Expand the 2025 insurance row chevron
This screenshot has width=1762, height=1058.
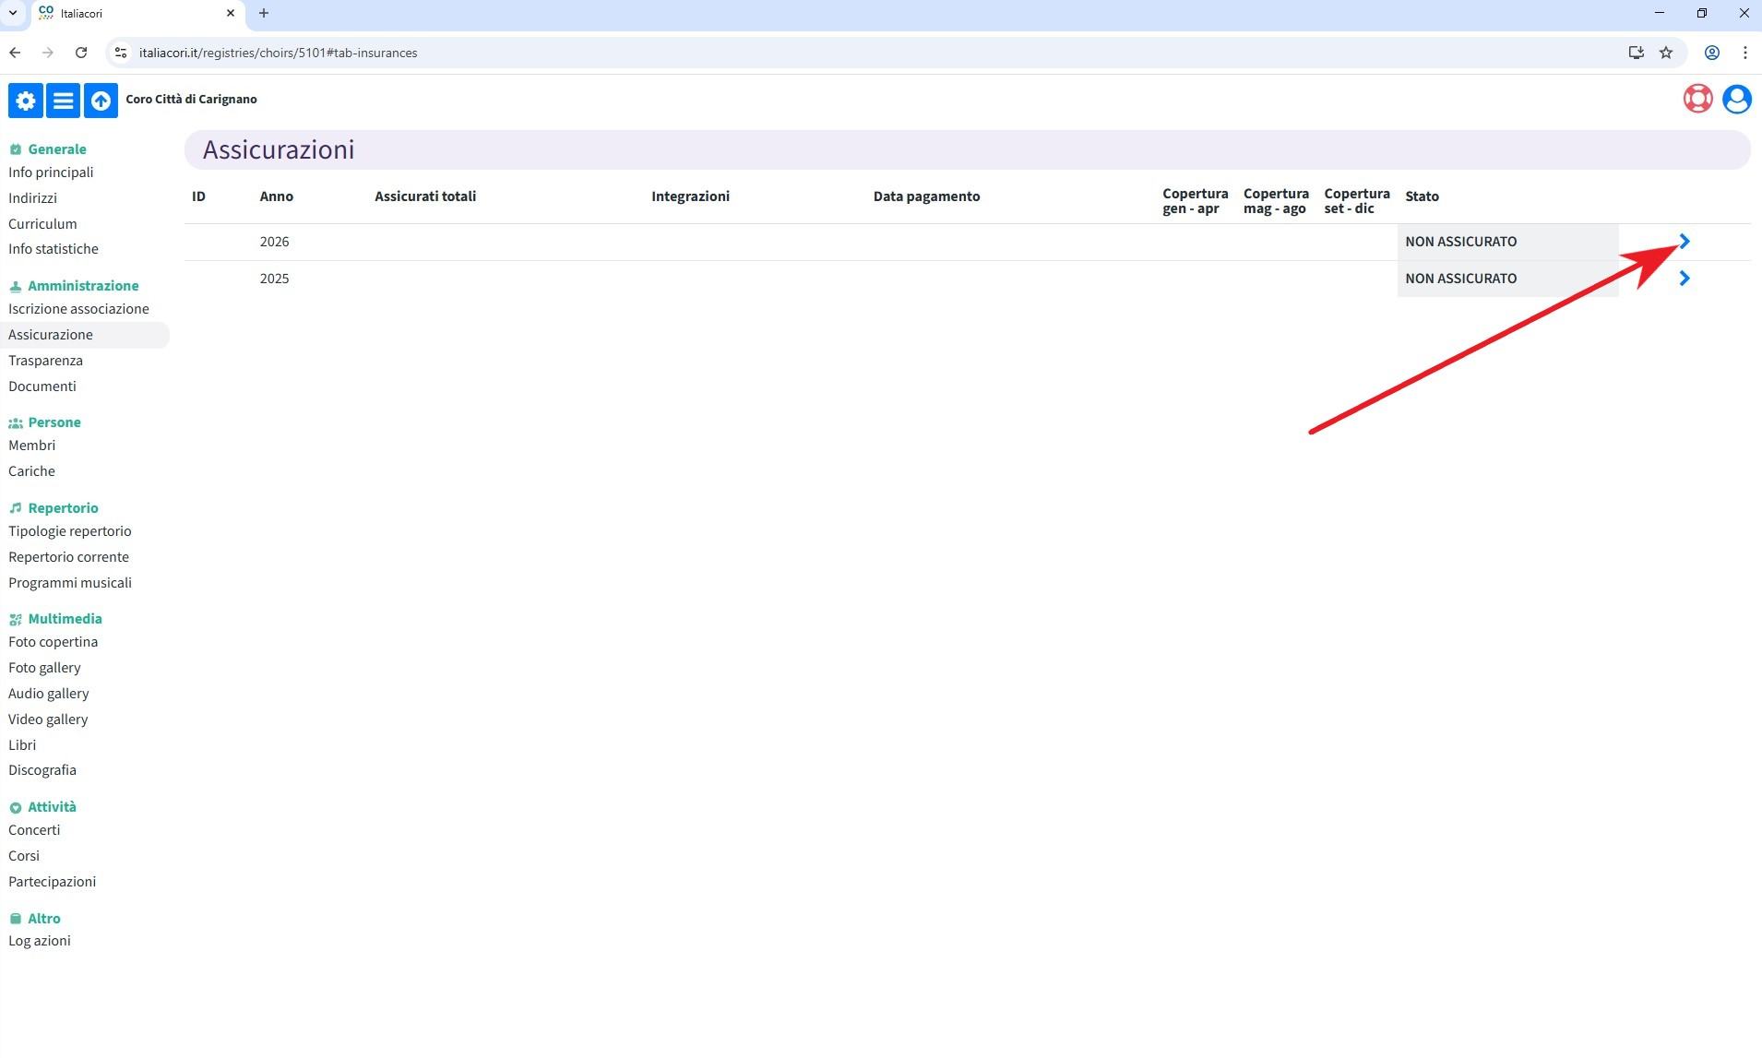1684,279
